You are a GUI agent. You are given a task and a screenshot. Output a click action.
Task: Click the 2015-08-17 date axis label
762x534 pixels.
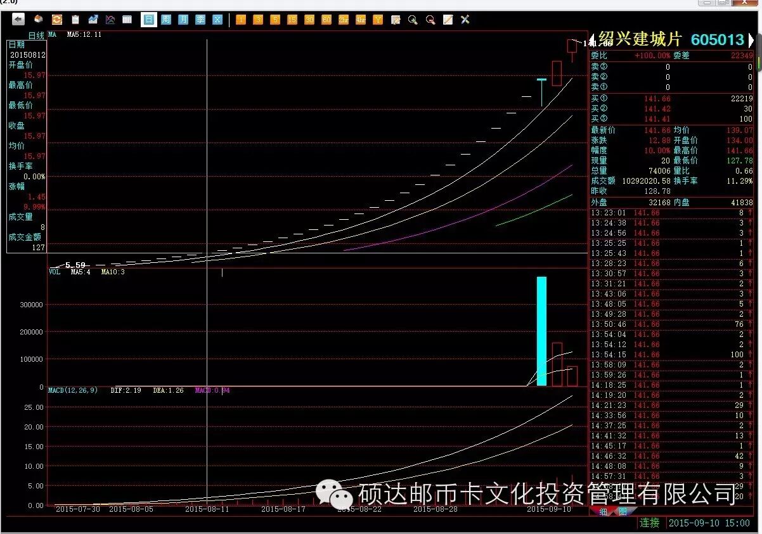click(283, 508)
